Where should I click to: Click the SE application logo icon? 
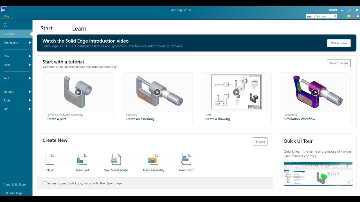(4, 10)
